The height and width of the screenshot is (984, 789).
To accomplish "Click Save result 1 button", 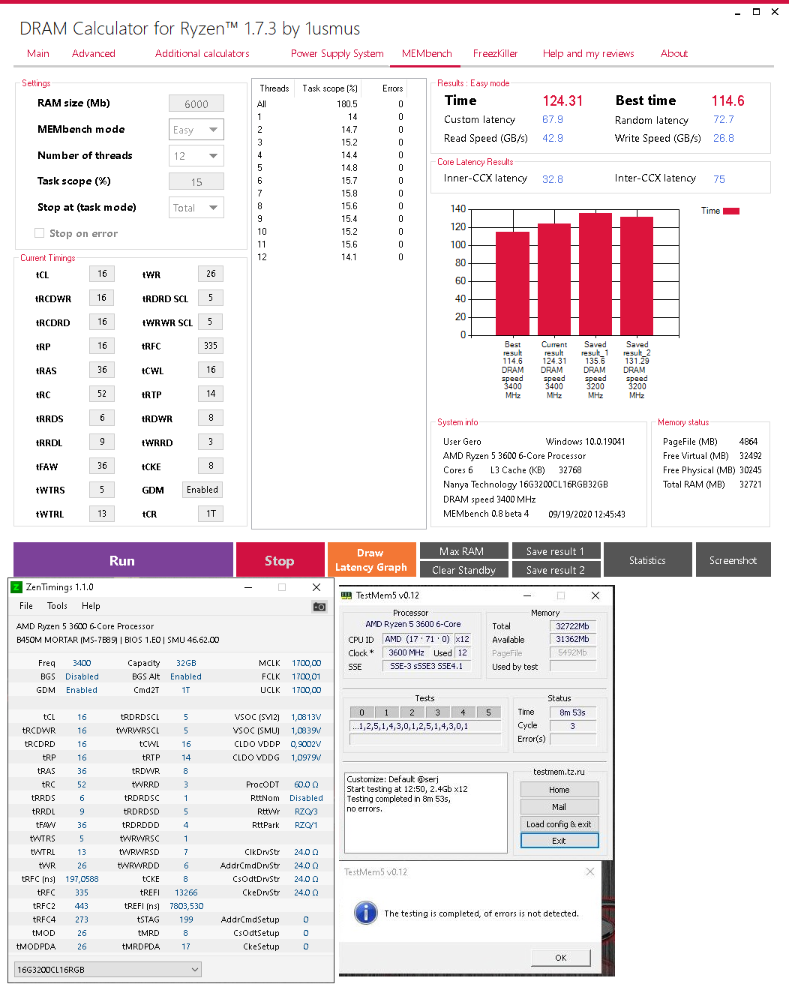I will coord(556,551).
